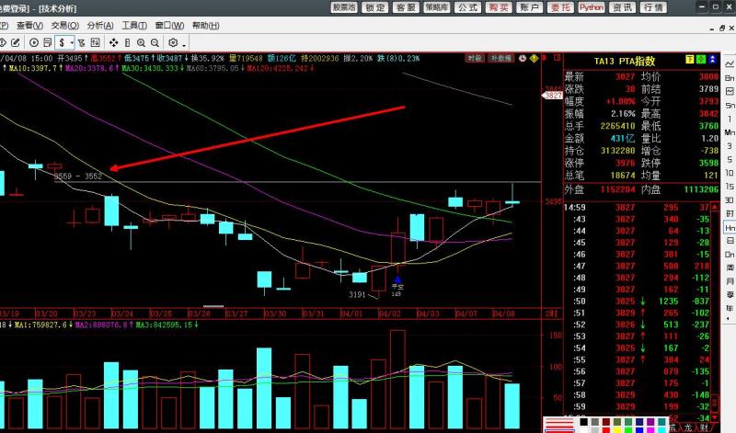This screenshot has height=433, width=736.
Task: Switch to the 财 bottom tab
Action: coord(704,427)
